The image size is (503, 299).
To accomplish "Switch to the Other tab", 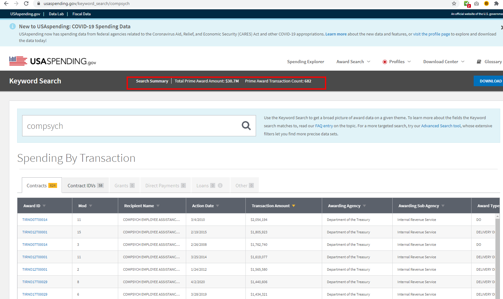I will tap(244, 185).
